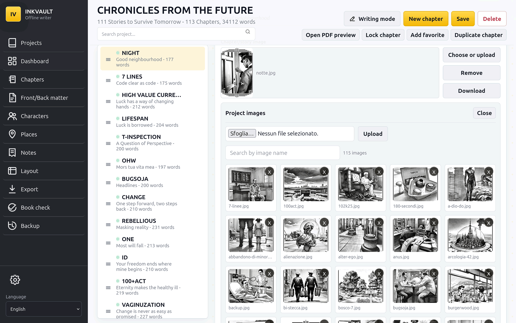Select the 100+ACT chapter
The height and width of the screenshot is (323, 516).
pyautogui.click(x=153, y=287)
